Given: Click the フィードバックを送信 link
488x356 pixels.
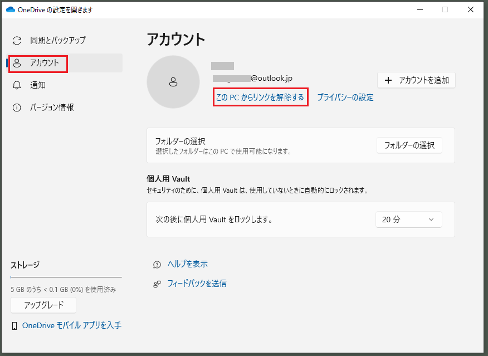Looking at the screenshot, I should pyautogui.click(x=197, y=284).
